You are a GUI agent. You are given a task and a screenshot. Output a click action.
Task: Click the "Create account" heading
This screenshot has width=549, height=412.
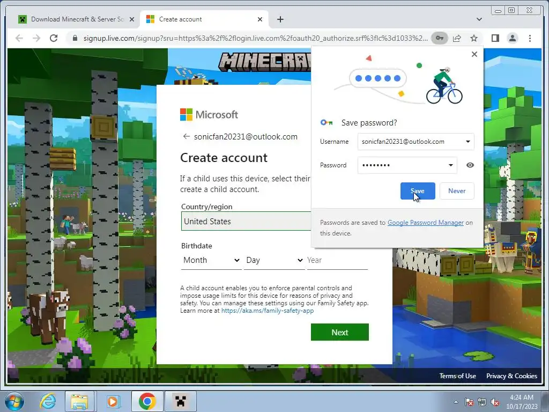click(224, 158)
